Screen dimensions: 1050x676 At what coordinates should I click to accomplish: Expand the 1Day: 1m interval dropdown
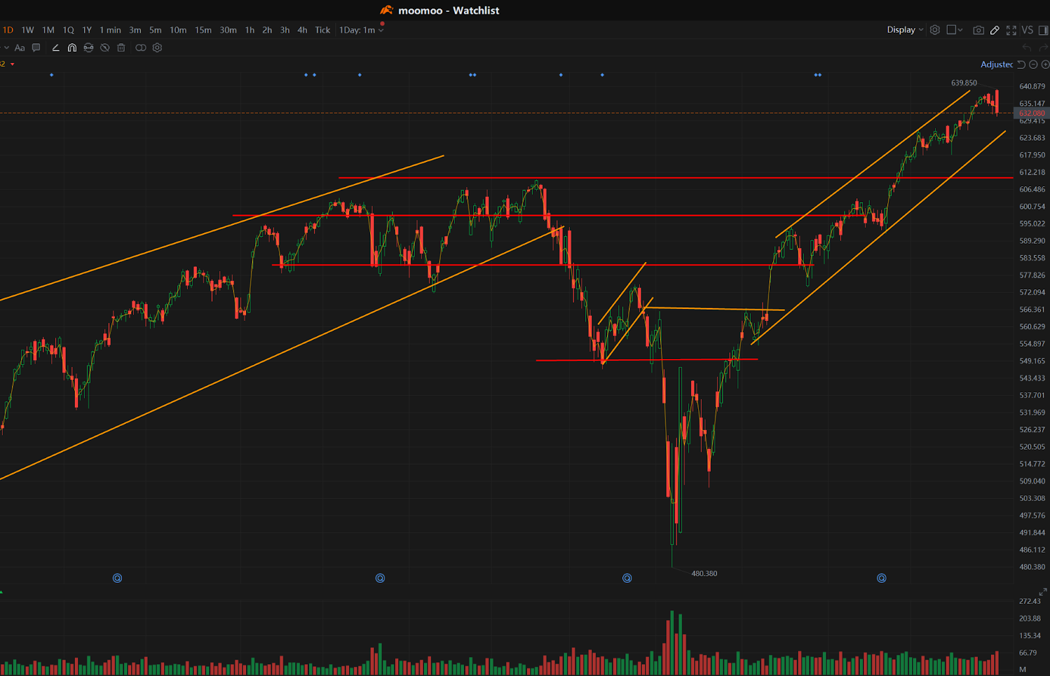coord(361,30)
